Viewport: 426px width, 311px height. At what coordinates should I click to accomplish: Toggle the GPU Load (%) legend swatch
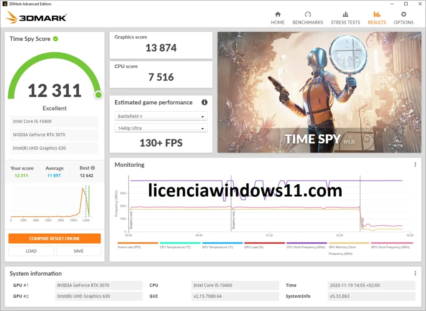[x=265, y=243]
